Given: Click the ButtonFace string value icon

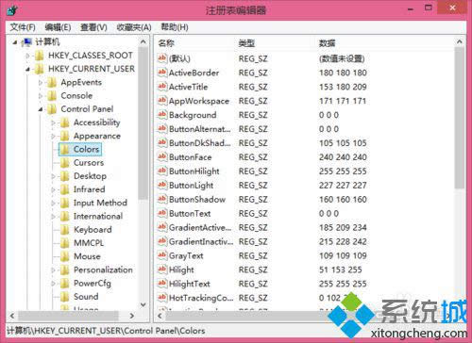Looking at the screenshot, I should 162,156.
